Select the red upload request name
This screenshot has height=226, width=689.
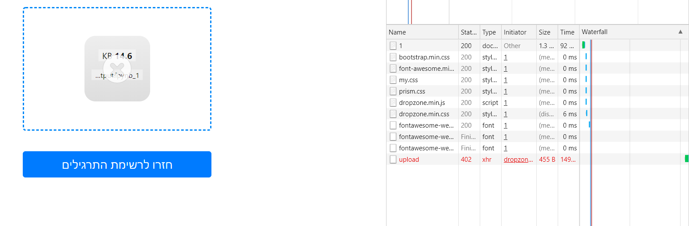(x=409, y=160)
